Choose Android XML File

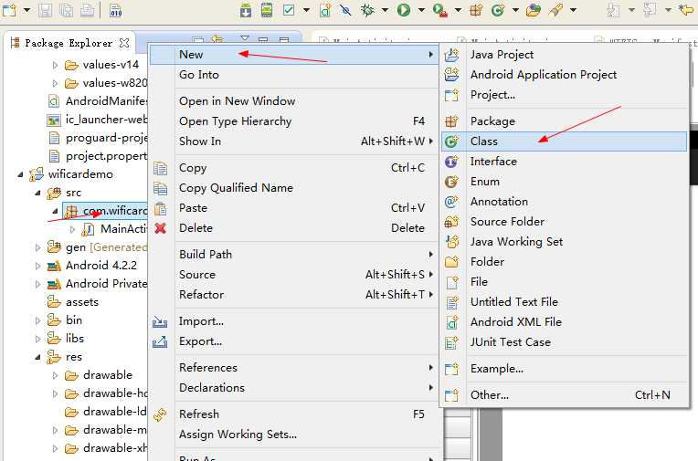[x=564, y=321]
